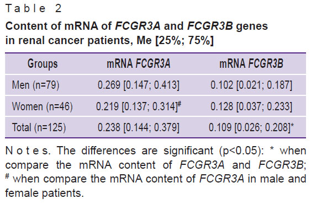Click the Total (n=125) row label
This screenshot has height=204, width=311.
coord(39,127)
